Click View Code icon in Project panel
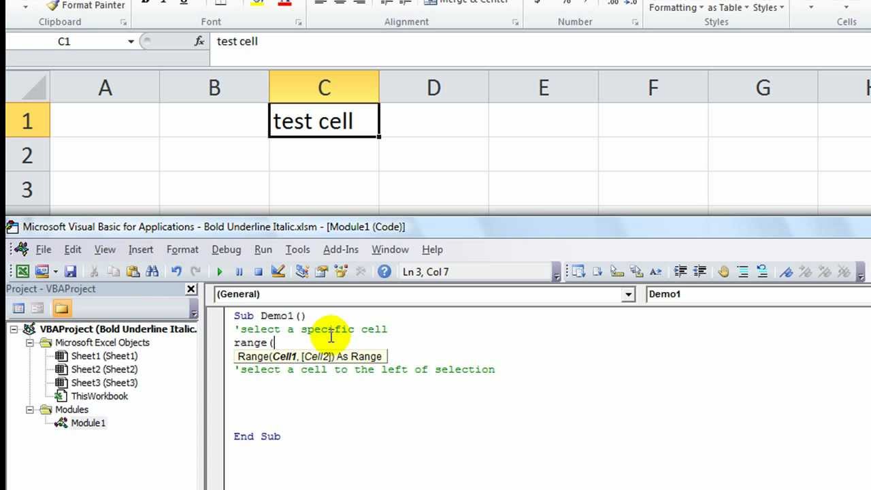Screen dimensions: 871x490 (18, 308)
